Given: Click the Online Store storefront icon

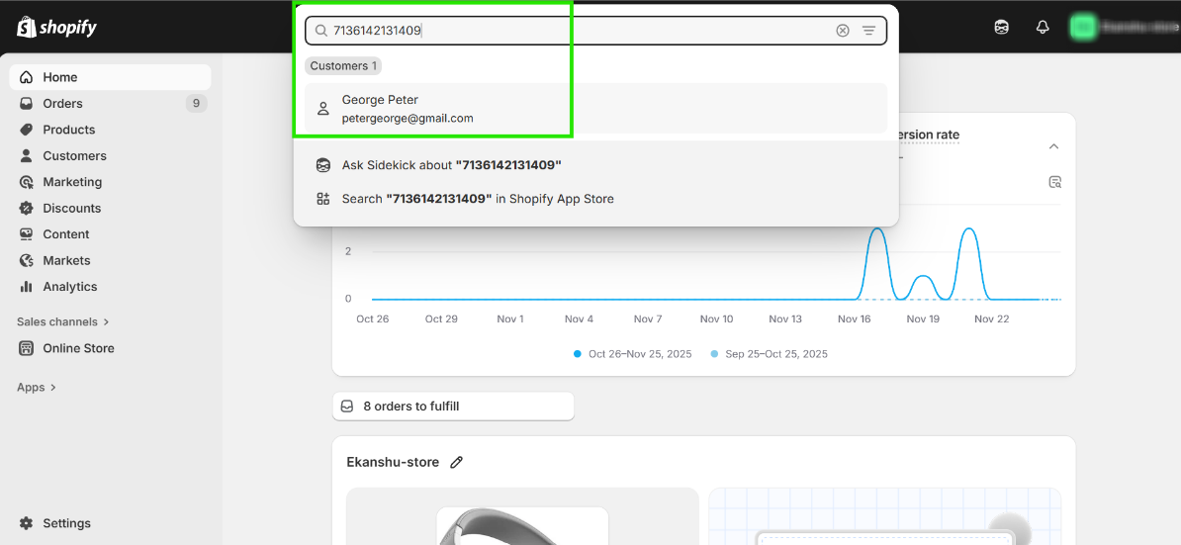Looking at the screenshot, I should click(27, 348).
